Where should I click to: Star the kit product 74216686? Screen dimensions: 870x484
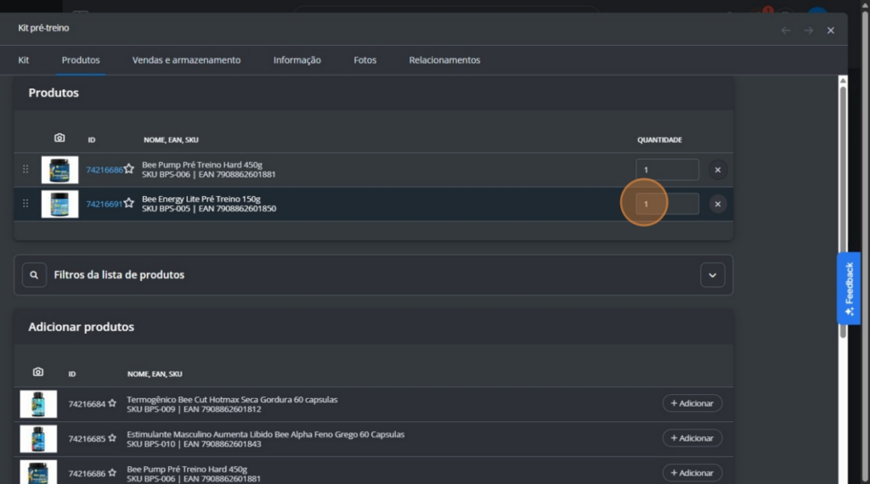click(x=129, y=168)
